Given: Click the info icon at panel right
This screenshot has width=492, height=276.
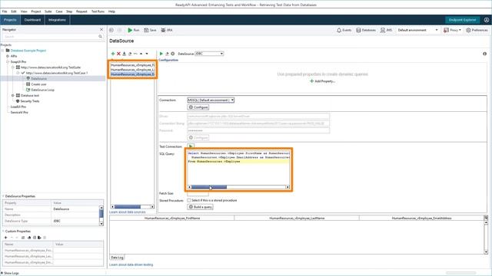Looking at the screenshot, I should pos(484,54).
